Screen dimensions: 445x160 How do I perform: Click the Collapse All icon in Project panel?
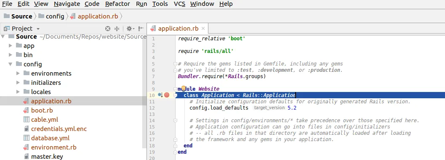[x=117, y=29]
